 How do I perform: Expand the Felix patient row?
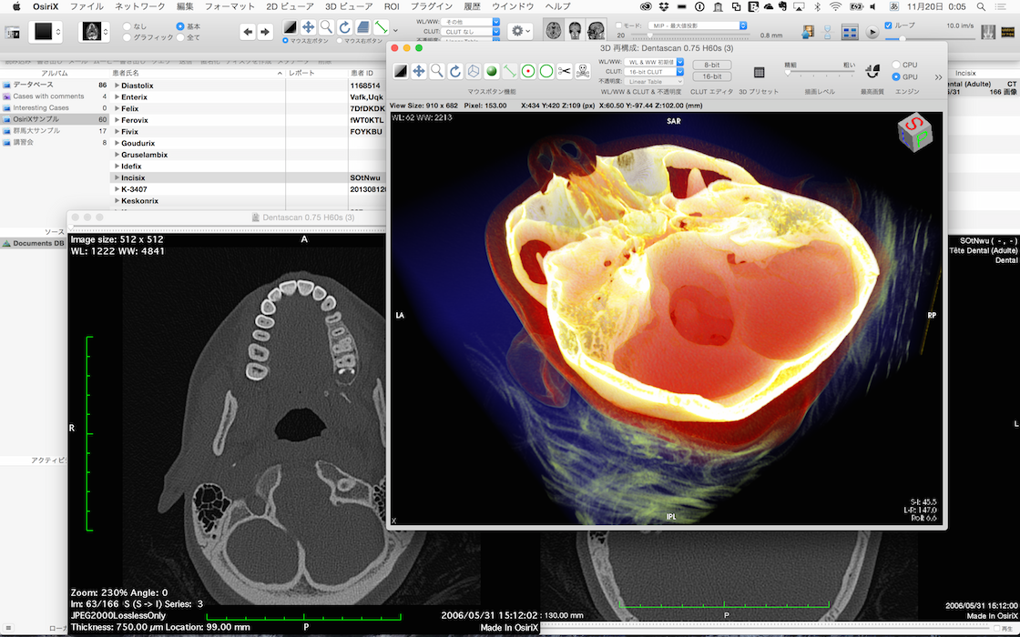(x=117, y=108)
